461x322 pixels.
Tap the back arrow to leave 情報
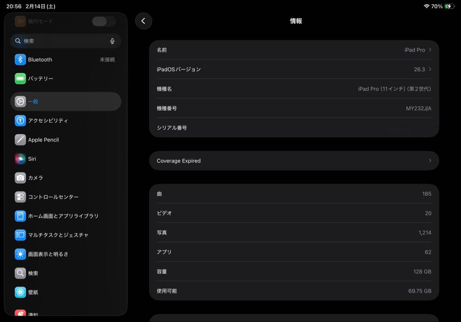pyautogui.click(x=143, y=21)
